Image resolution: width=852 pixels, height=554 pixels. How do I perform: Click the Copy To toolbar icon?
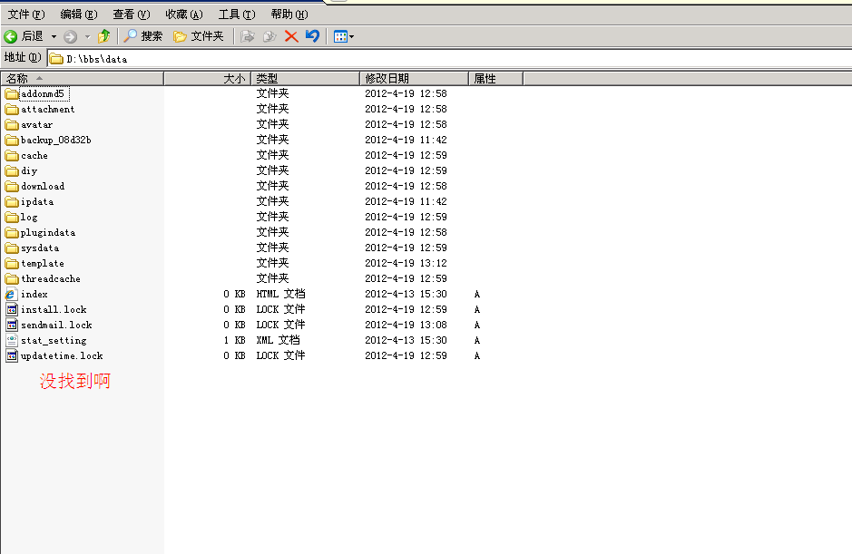coord(269,36)
